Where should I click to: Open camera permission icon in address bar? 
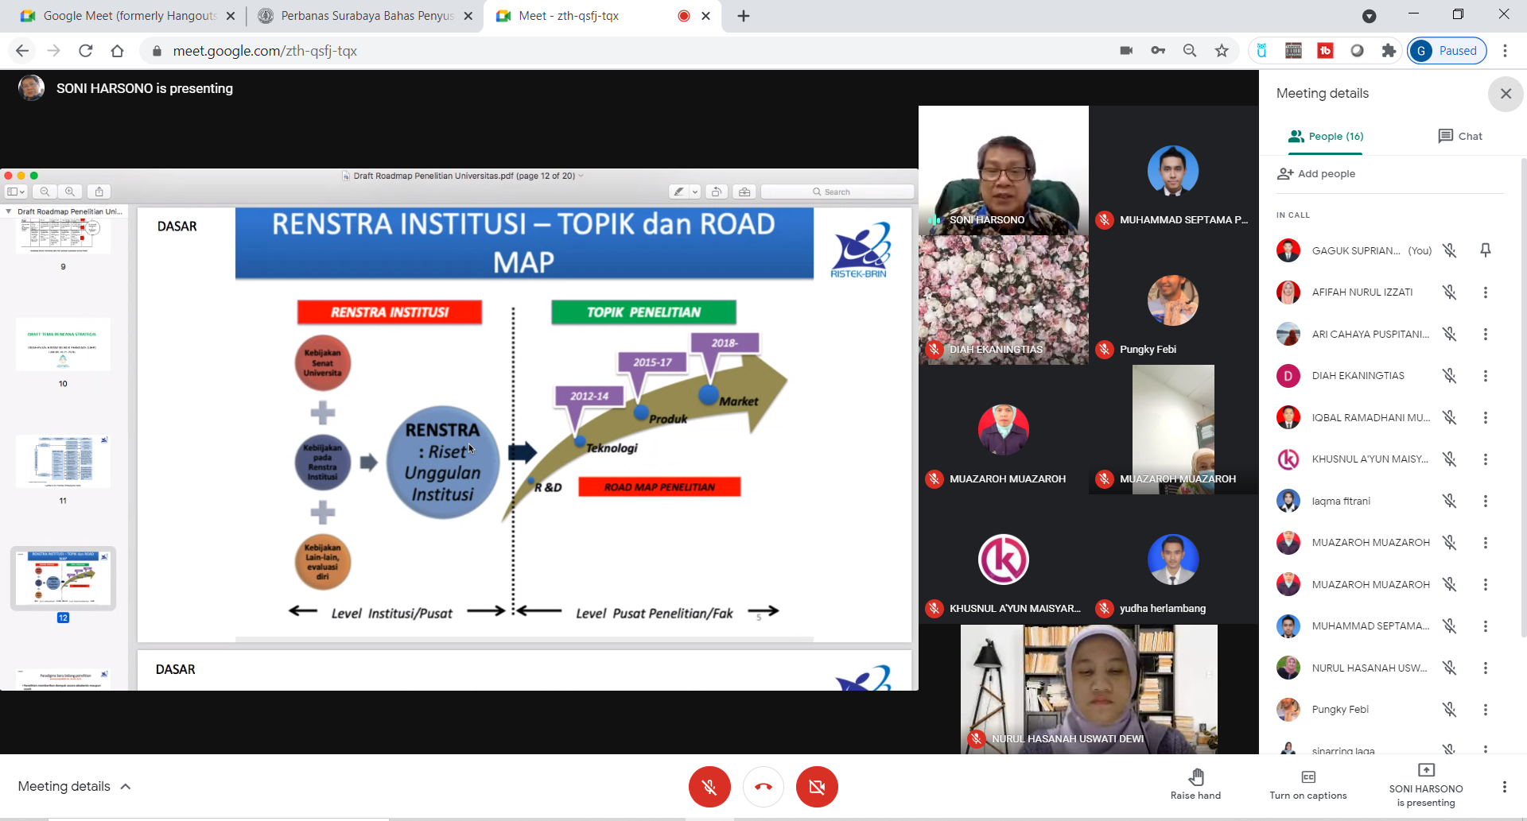[1126, 51]
